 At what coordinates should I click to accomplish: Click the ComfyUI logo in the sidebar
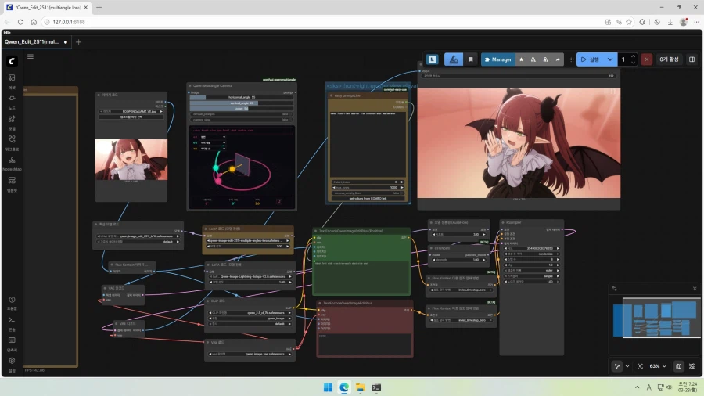(x=12, y=60)
